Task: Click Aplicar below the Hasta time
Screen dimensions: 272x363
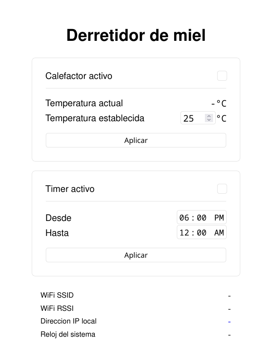Action: point(136,255)
